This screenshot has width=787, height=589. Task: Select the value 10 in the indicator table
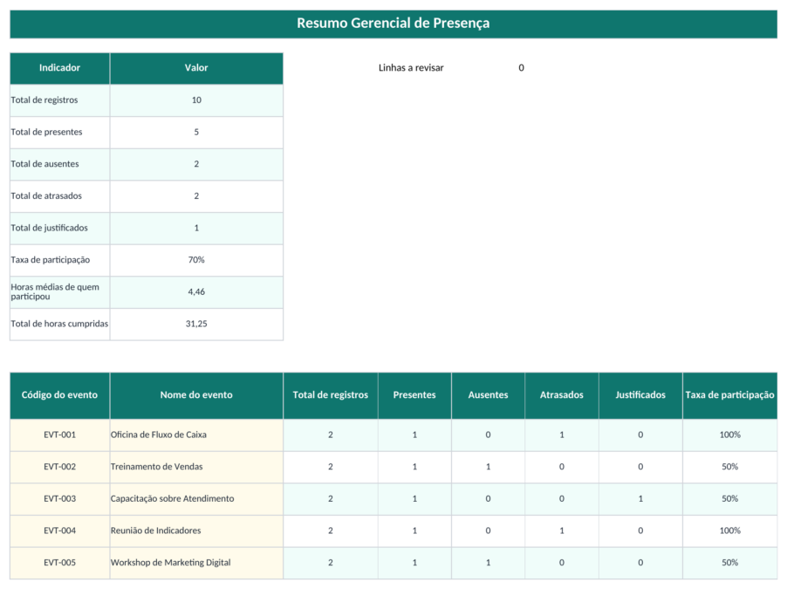point(196,100)
